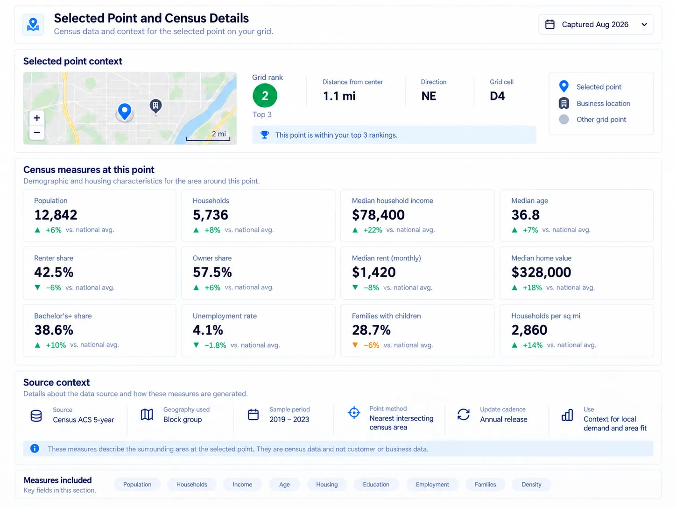Click the median household income $78,400

[x=378, y=215]
